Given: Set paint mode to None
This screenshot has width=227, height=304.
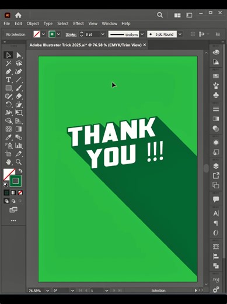Looking at the screenshot, I should tap(20, 193).
